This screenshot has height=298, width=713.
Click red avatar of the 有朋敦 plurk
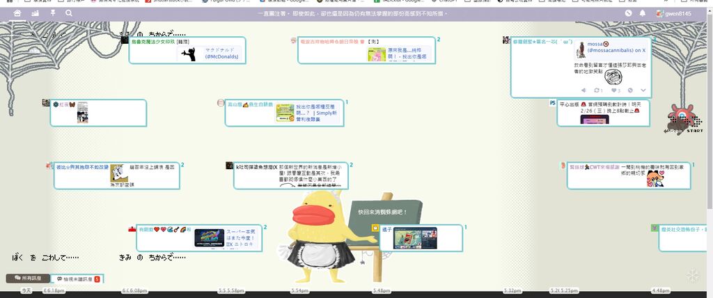132,229
